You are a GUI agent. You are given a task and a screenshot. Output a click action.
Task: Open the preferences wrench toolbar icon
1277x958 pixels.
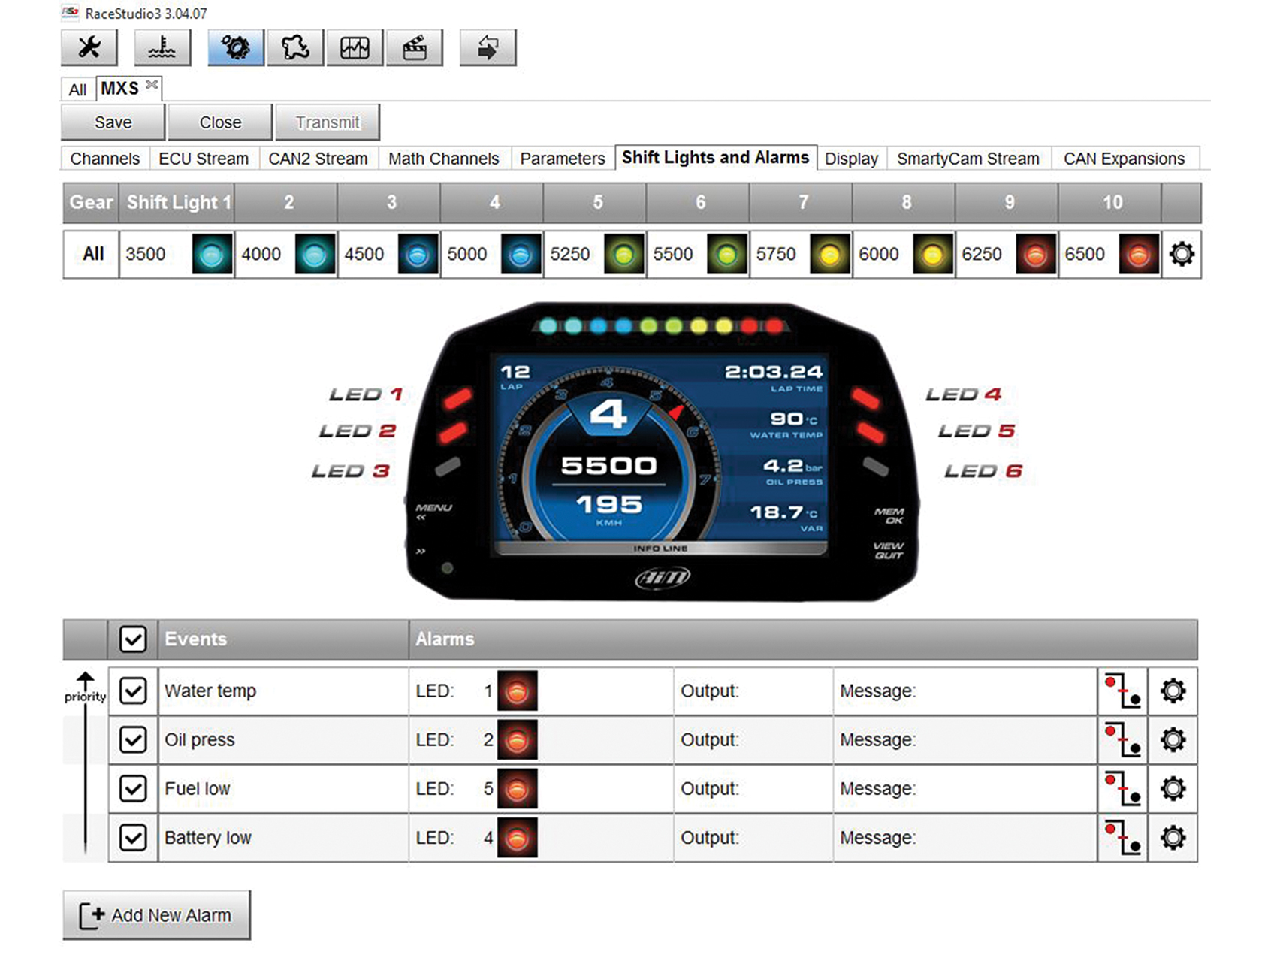(89, 47)
